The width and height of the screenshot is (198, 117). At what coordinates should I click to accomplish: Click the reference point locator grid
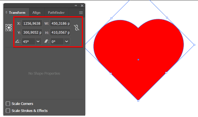pyautogui.click(x=9, y=27)
